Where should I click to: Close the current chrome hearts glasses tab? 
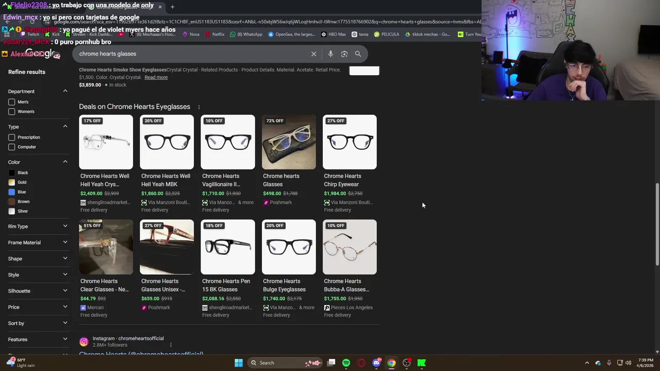[160, 7]
